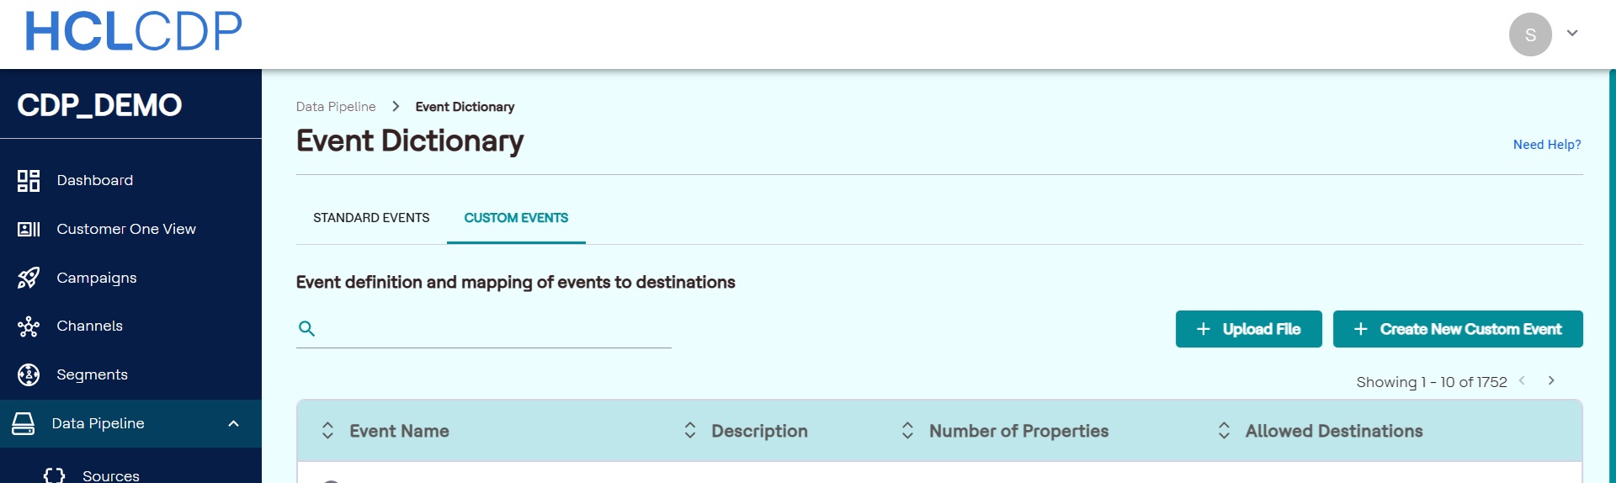The image size is (1616, 483).
Task: Click the Customer One View icon
Action: click(x=29, y=229)
